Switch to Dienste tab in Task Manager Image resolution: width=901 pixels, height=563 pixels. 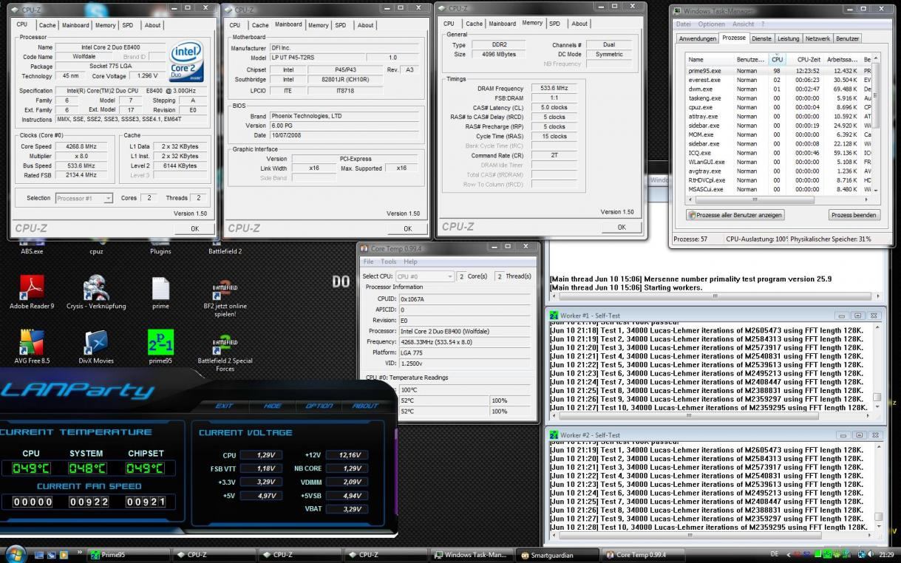click(x=761, y=38)
